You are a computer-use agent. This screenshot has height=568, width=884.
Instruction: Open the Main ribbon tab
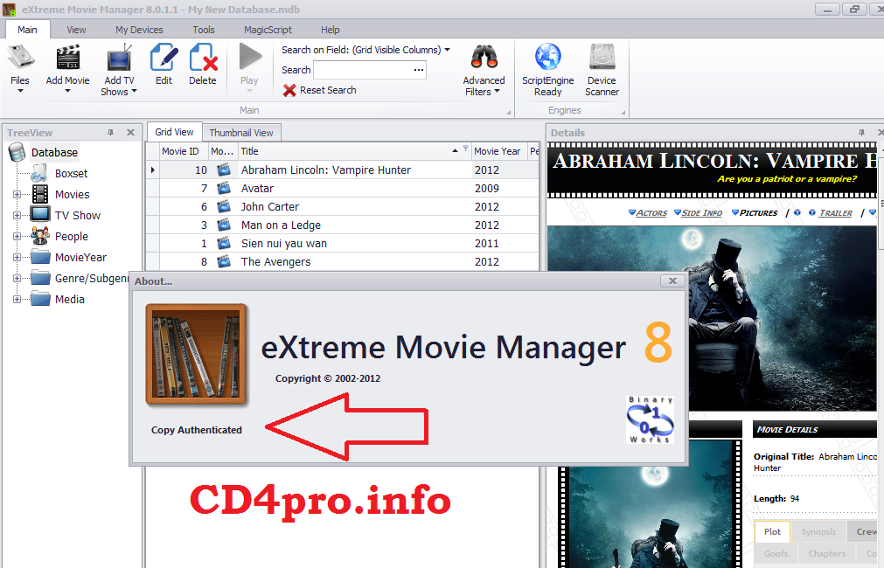click(x=27, y=30)
